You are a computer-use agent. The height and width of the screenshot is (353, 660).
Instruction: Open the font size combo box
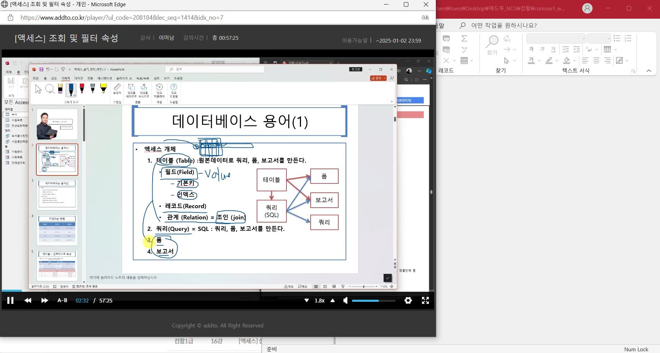[x=599, y=38]
